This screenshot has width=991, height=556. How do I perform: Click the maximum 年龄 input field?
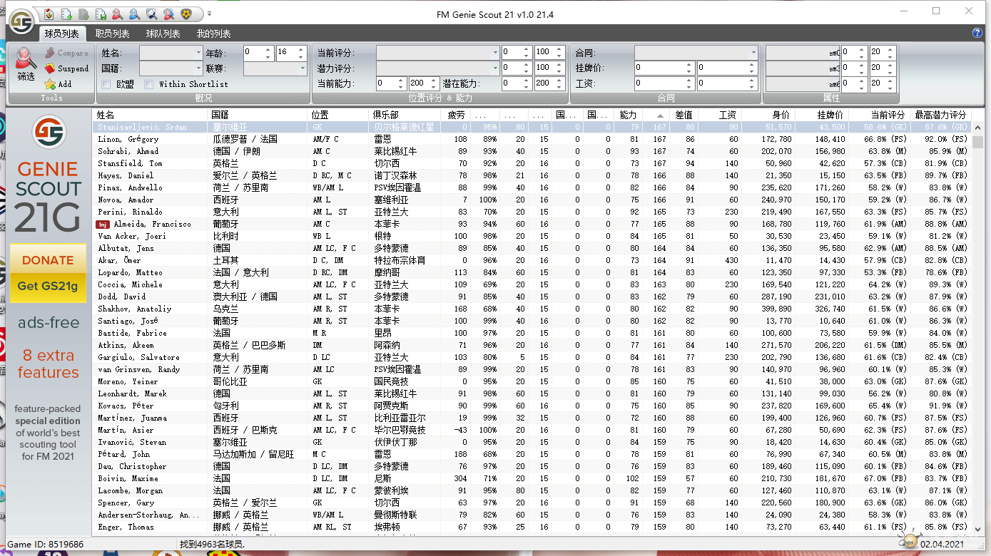click(285, 53)
